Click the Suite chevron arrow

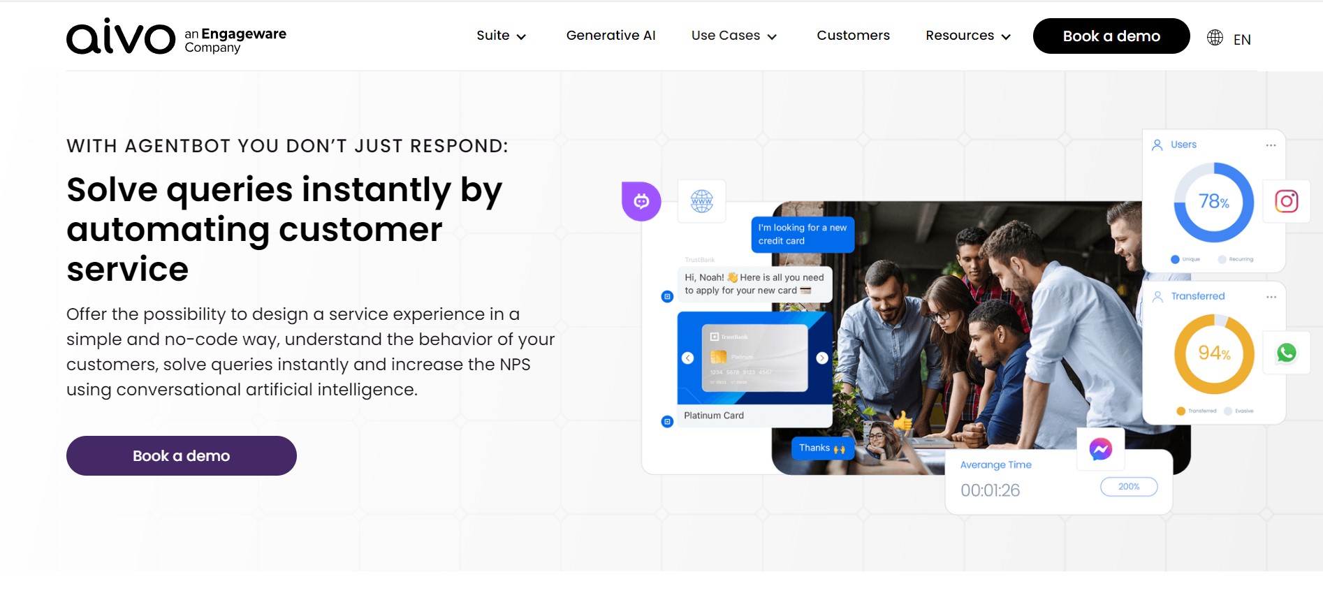pyautogui.click(x=521, y=37)
